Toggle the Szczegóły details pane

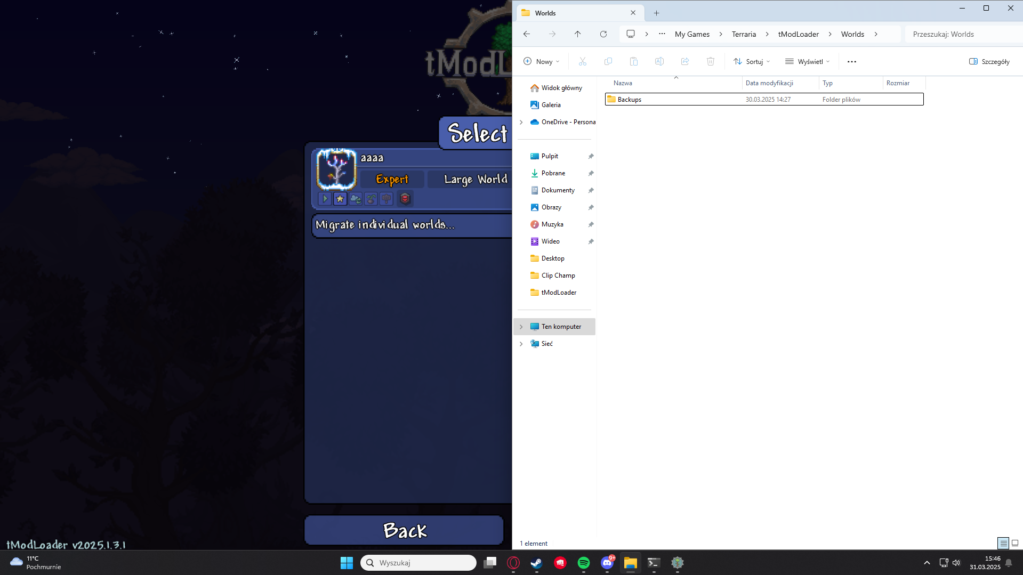[989, 62]
